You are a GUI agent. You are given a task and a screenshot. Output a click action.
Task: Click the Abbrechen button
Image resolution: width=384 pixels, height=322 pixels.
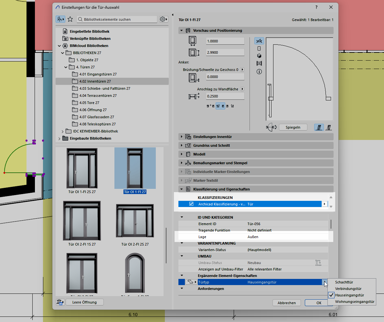coord(286,303)
